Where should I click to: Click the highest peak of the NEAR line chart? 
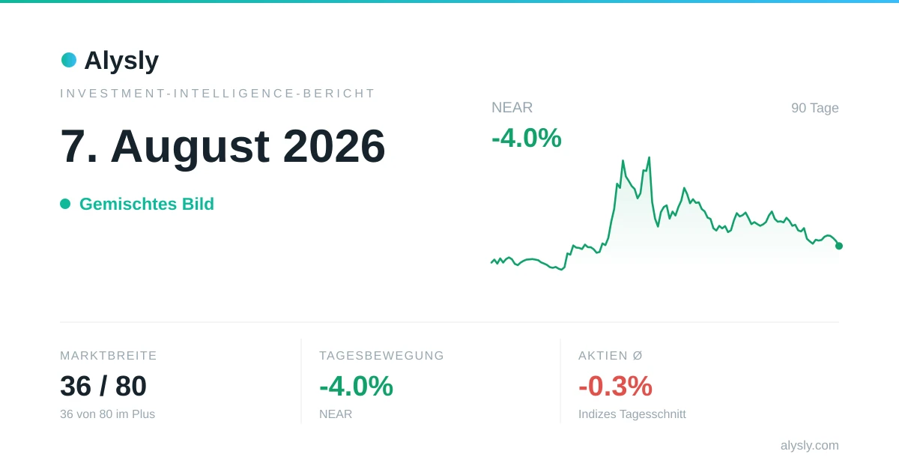tap(649, 158)
